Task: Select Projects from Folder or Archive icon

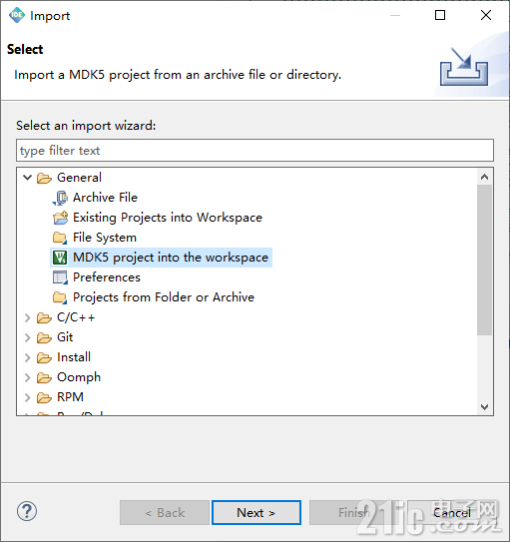Action: (60, 297)
